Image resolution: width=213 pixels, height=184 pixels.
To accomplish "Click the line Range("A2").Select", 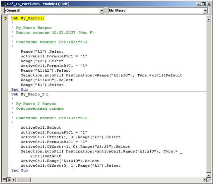I will [42, 61].
